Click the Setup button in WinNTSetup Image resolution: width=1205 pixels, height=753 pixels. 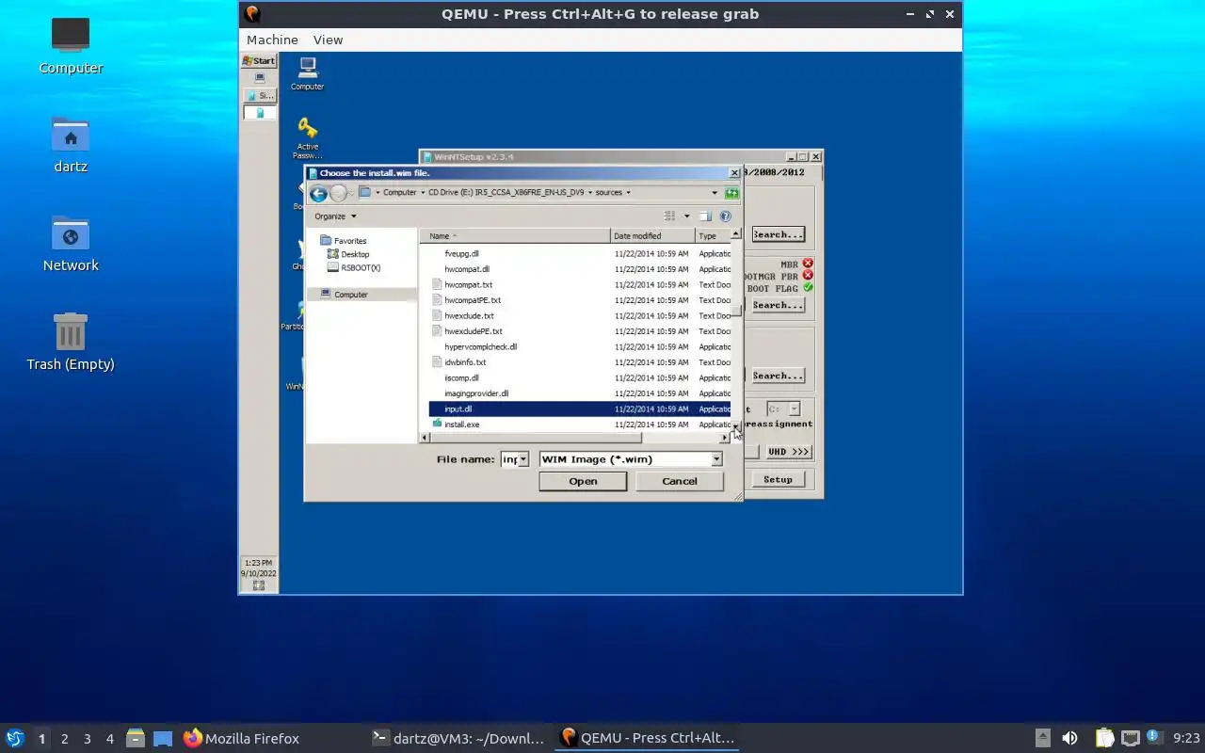778,479
